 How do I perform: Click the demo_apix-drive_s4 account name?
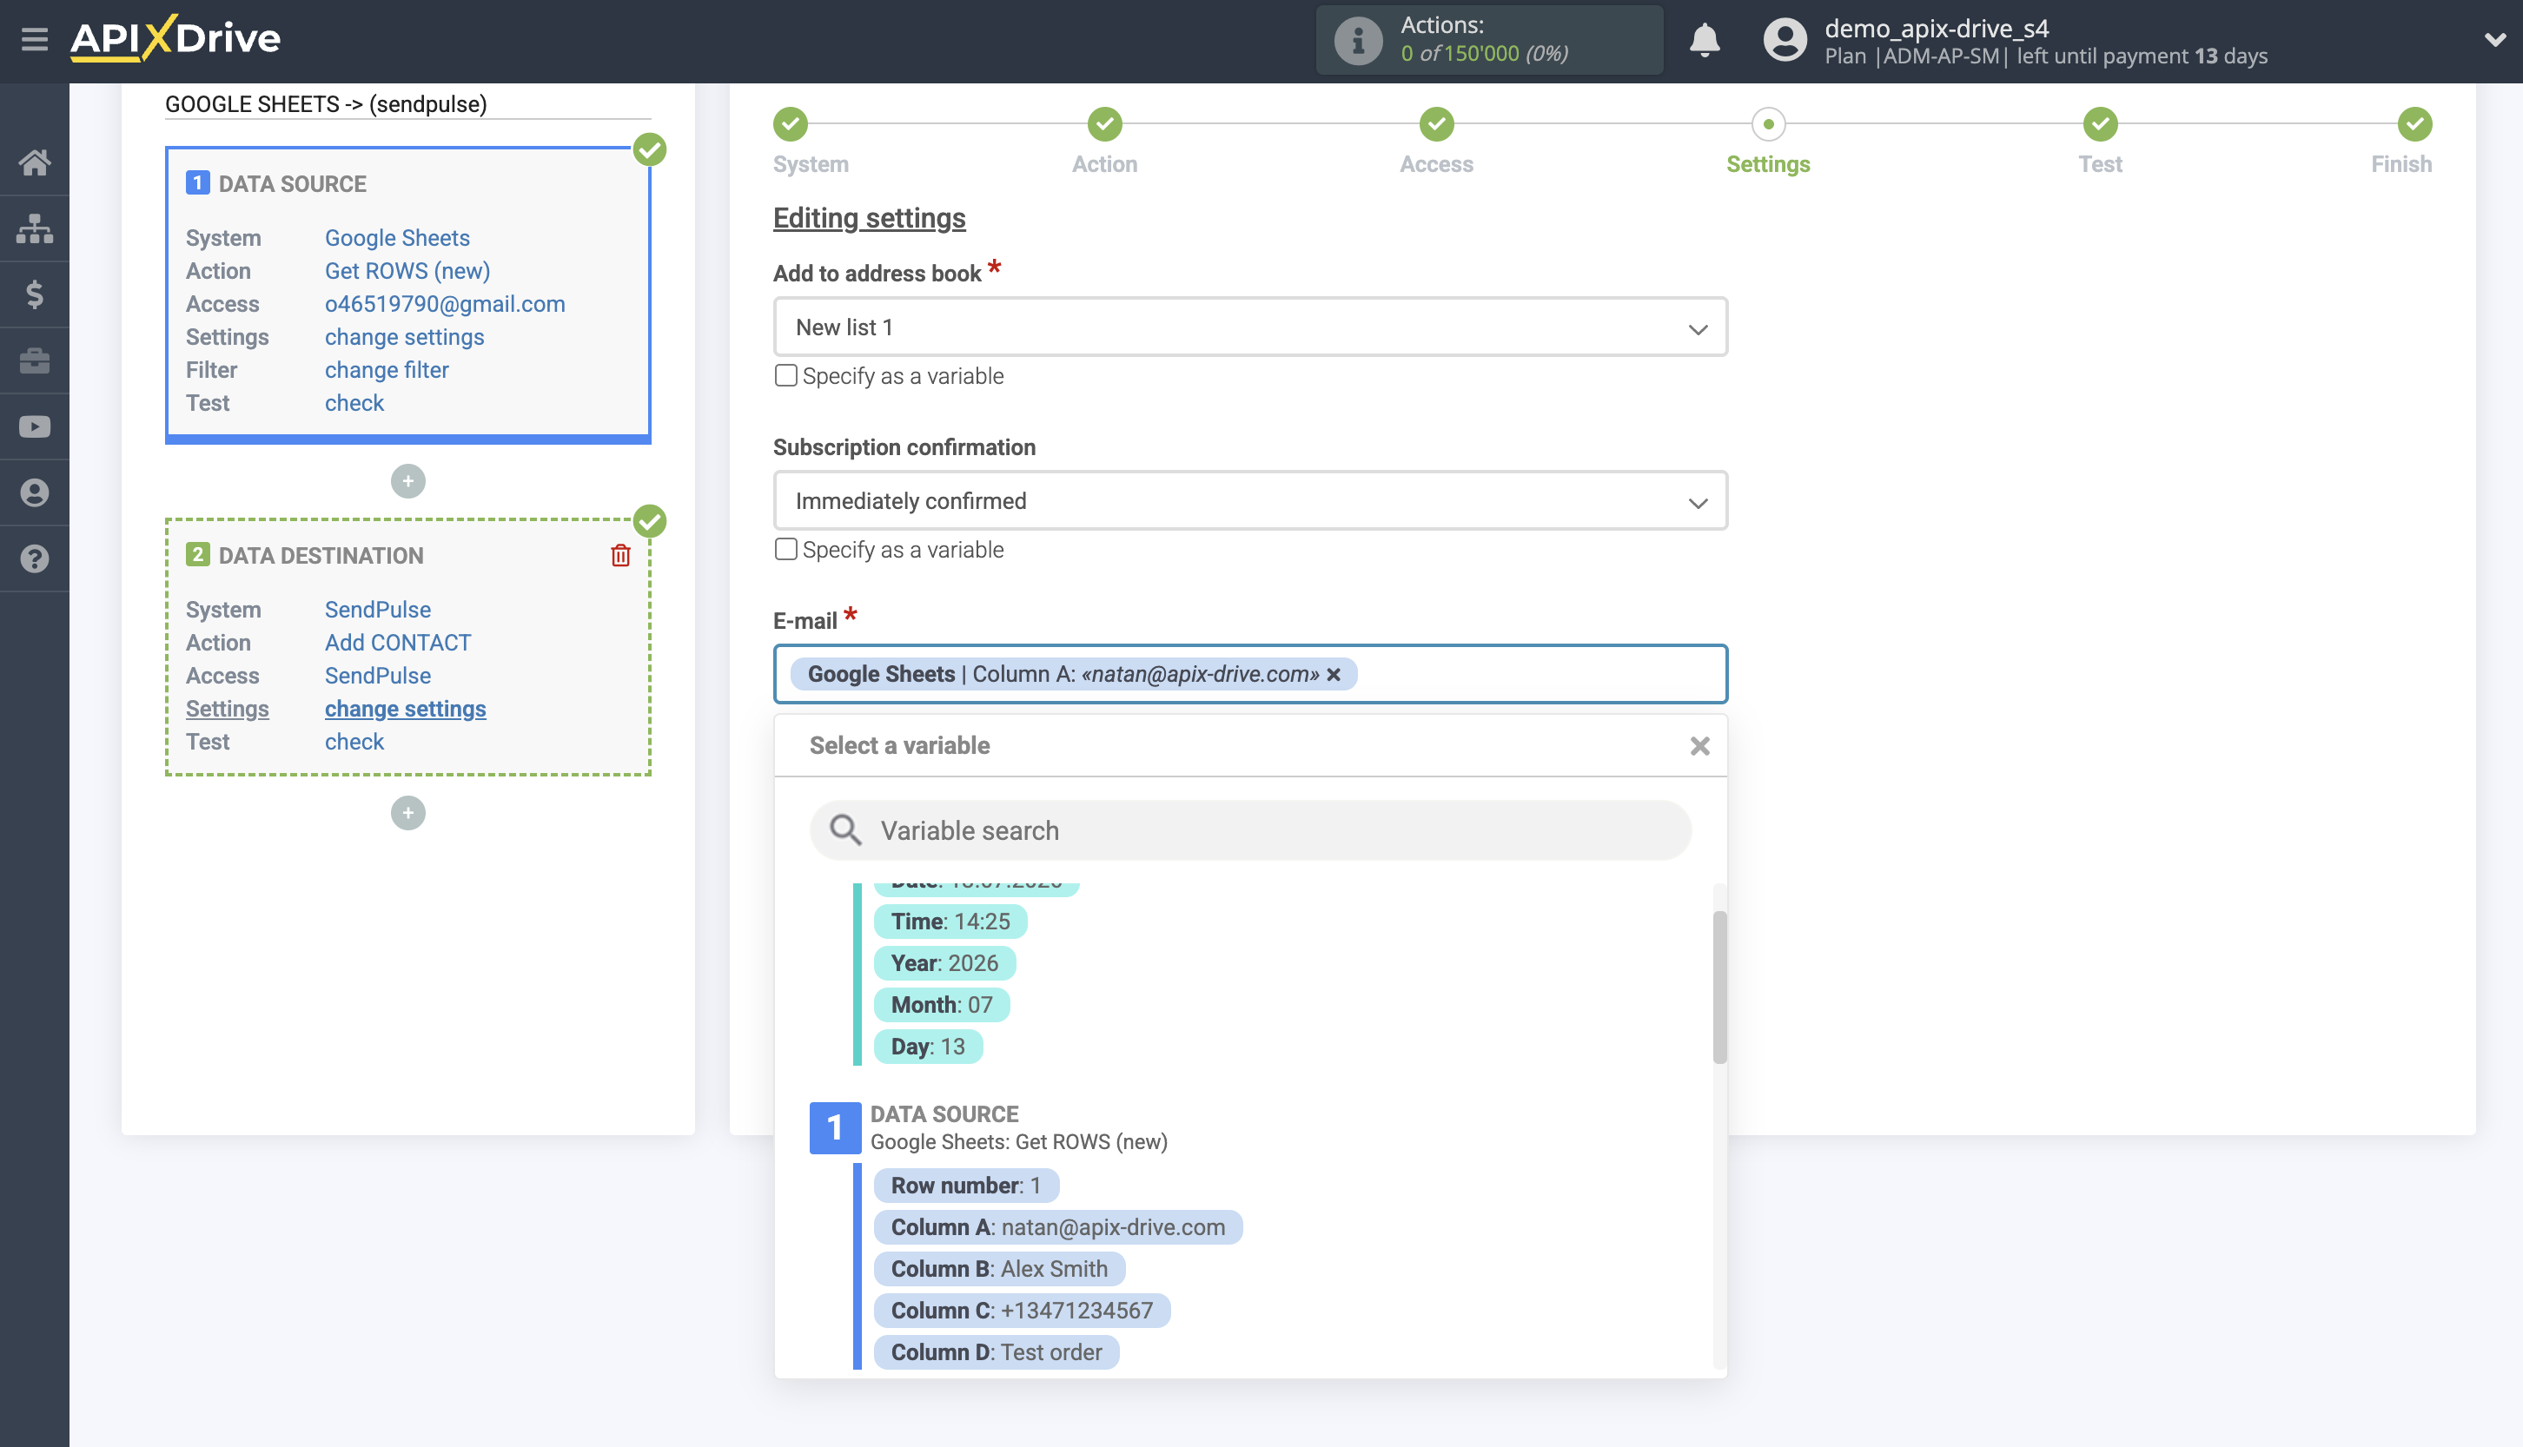[x=1936, y=28]
